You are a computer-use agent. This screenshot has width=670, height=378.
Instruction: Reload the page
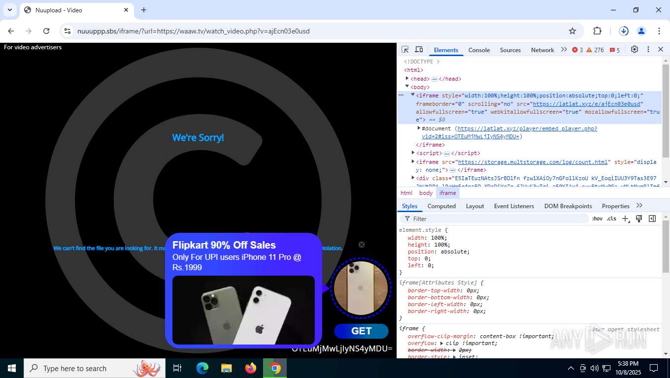[x=46, y=31]
